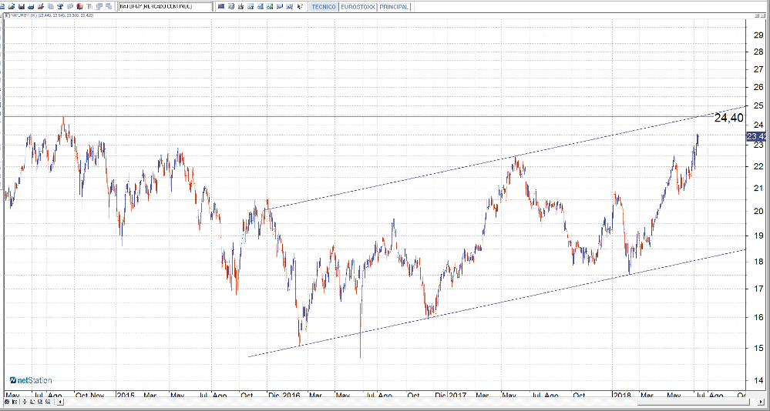Switch to the TECNICO tab
The height and width of the screenshot is (411, 770).
[324, 7]
